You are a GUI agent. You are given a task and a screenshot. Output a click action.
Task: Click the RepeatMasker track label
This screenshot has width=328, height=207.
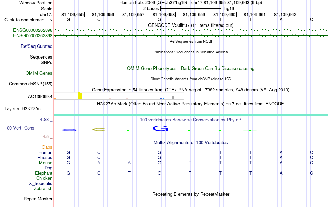click(x=38, y=199)
